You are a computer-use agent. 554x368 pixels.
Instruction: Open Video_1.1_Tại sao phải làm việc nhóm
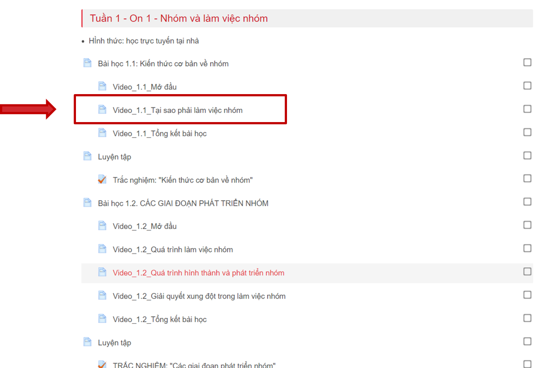[x=177, y=110]
